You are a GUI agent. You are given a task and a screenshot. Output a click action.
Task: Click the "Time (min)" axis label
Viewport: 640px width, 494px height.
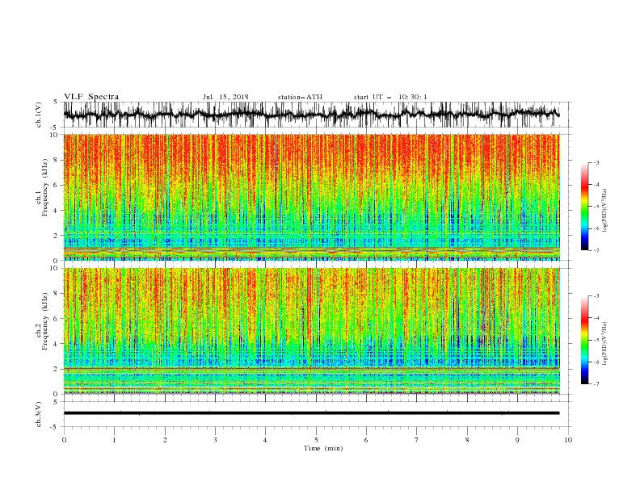(323, 448)
